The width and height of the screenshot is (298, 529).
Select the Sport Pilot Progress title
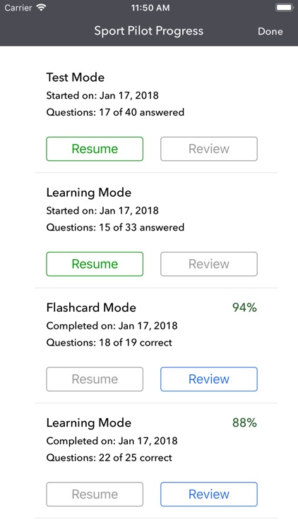pos(149,31)
